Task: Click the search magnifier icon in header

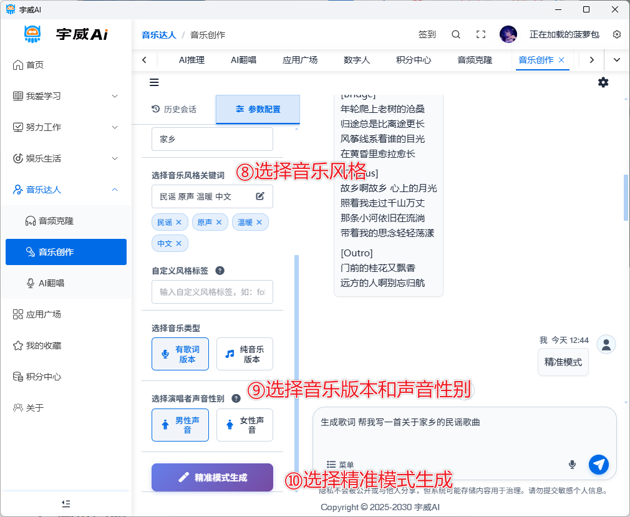Action: tap(456, 35)
